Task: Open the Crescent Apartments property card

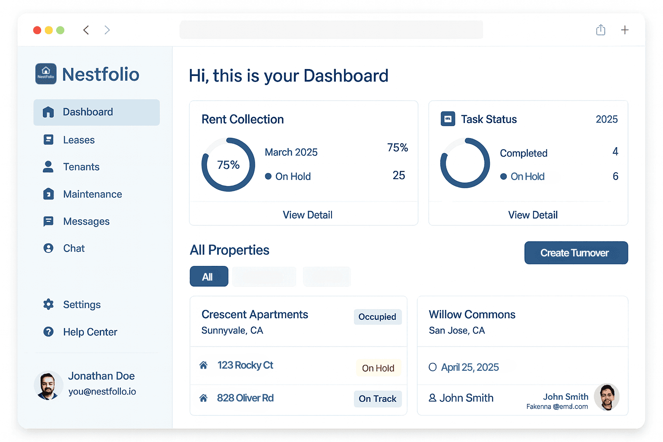Action: [x=255, y=314]
